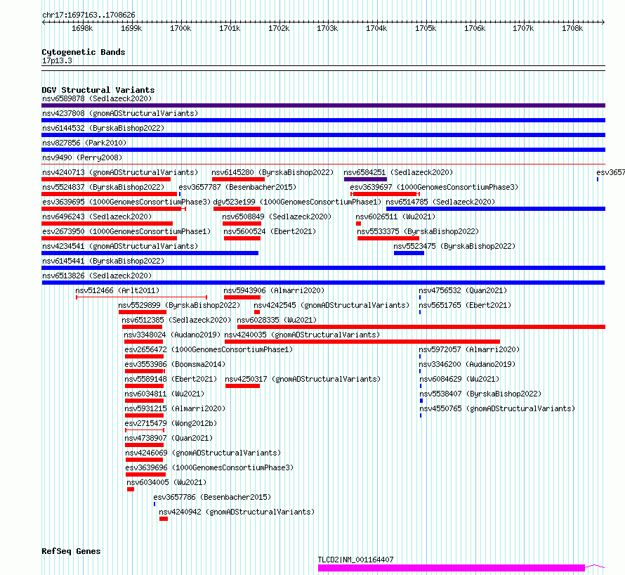Open nsv4738907 (Quan2021) variant
Image resolution: width=625 pixels, height=575 pixels.
coord(169,438)
